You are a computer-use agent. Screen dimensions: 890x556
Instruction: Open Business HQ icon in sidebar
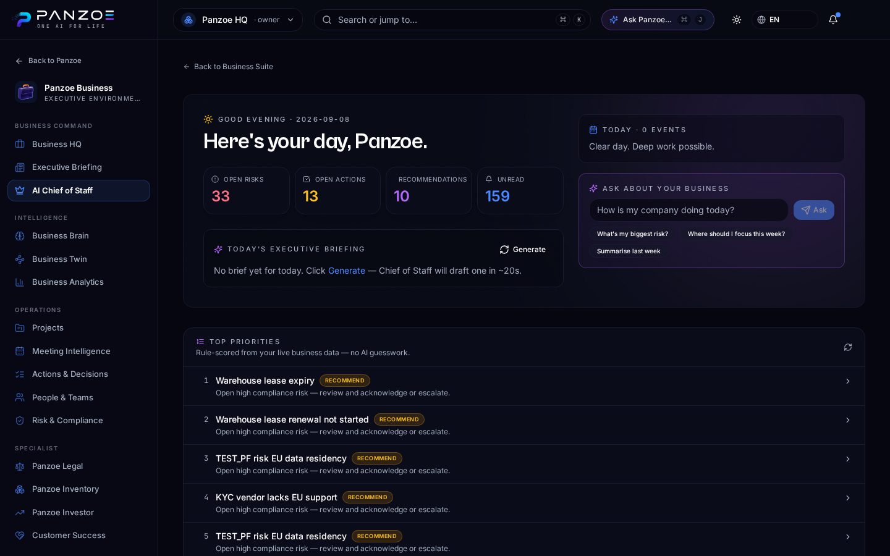point(20,144)
